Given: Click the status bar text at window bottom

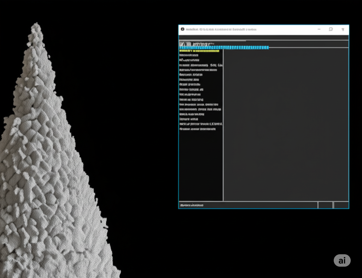Looking at the screenshot, I should pos(191,205).
